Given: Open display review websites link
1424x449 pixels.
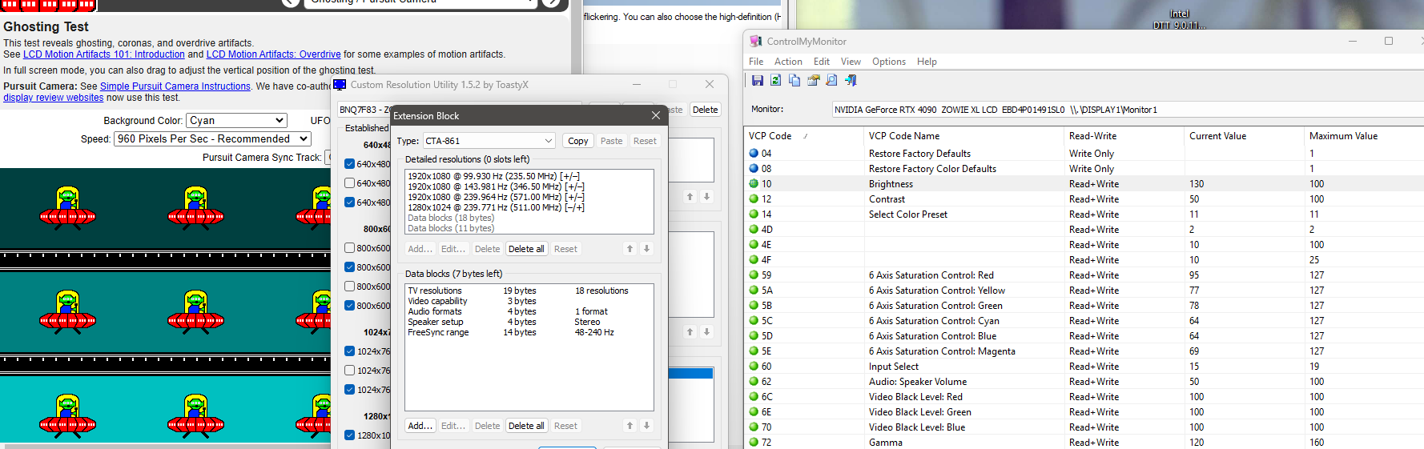Looking at the screenshot, I should pos(54,98).
